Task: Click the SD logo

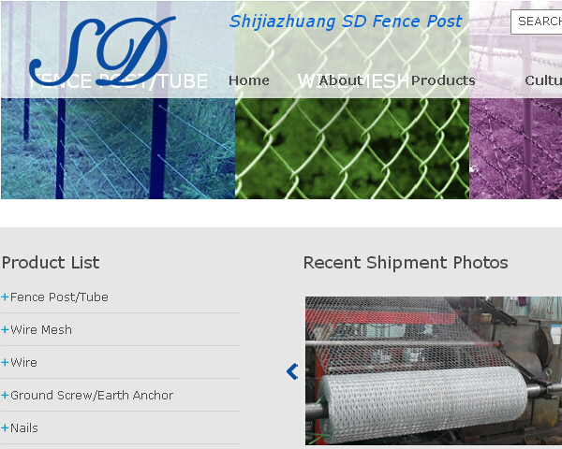Action: coord(102,51)
